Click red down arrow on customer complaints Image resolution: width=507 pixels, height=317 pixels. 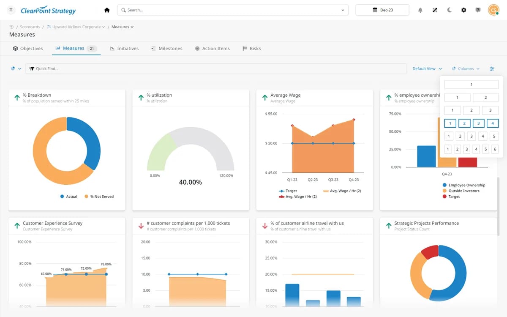tap(141, 226)
